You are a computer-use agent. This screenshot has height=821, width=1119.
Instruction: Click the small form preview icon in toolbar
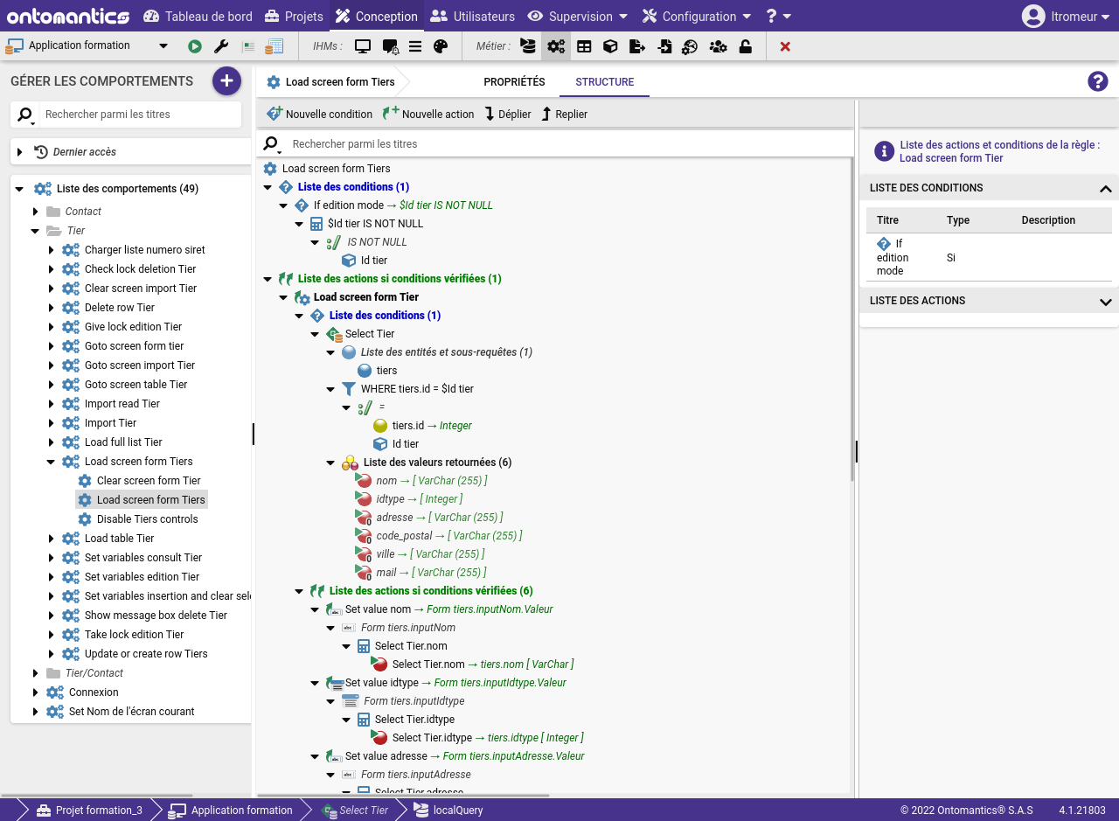point(248,46)
